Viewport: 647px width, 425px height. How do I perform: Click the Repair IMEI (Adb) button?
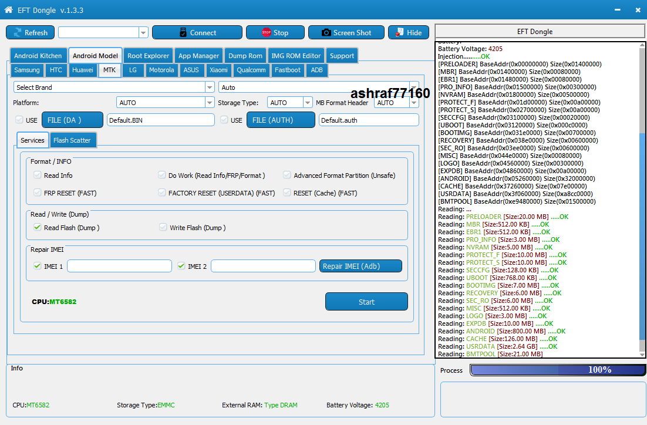pyautogui.click(x=360, y=266)
